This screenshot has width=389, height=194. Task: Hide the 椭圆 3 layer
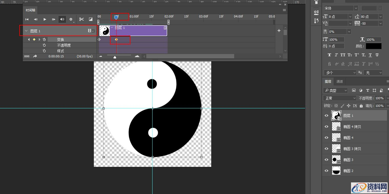pyautogui.click(x=326, y=159)
